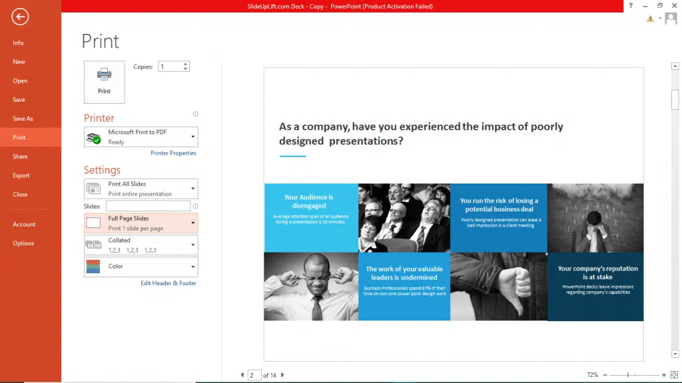Expand the Collated options dropdown
The height and width of the screenshot is (383, 682).
pyautogui.click(x=141, y=245)
